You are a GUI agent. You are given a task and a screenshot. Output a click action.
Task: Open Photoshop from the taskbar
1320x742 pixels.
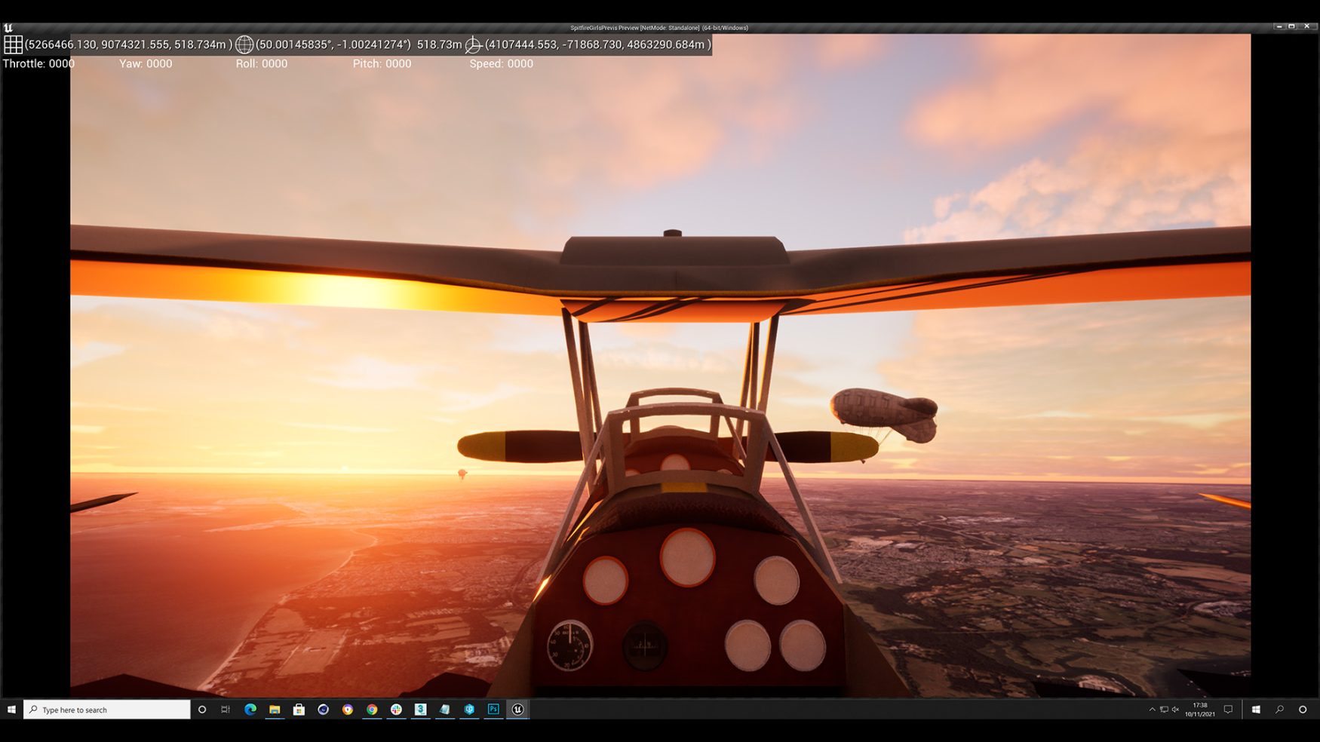tap(493, 710)
